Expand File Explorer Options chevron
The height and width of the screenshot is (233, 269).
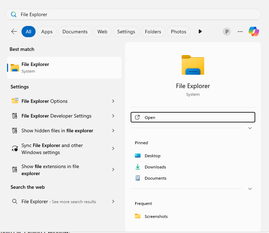point(113,101)
